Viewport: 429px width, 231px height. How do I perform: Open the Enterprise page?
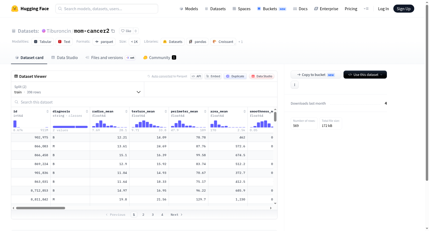coord(326,9)
